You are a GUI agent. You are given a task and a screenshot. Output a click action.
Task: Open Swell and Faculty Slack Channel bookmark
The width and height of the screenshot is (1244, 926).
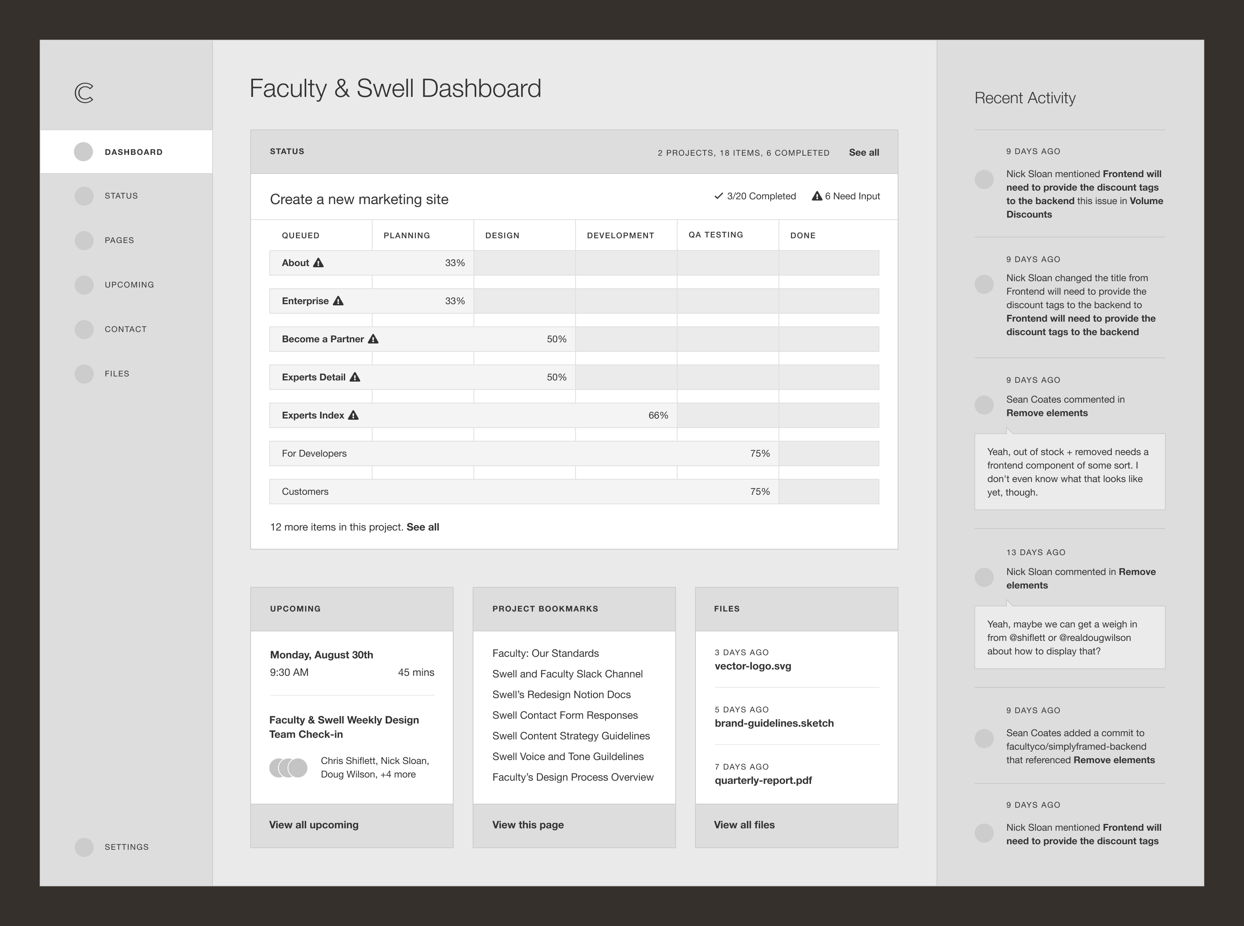point(567,674)
